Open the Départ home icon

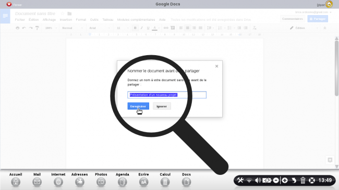tap(329, 4)
